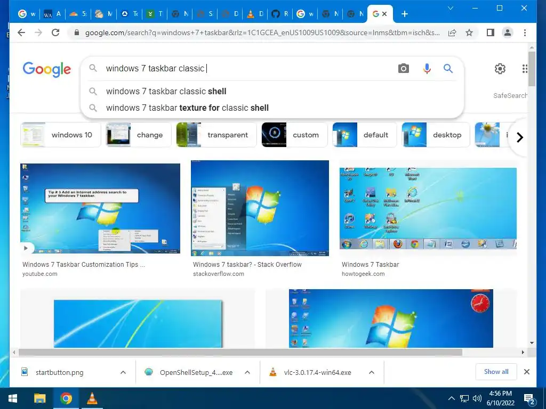Switch to the Google Drive tab
The height and width of the screenshot is (409, 546).
tap(129, 14)
